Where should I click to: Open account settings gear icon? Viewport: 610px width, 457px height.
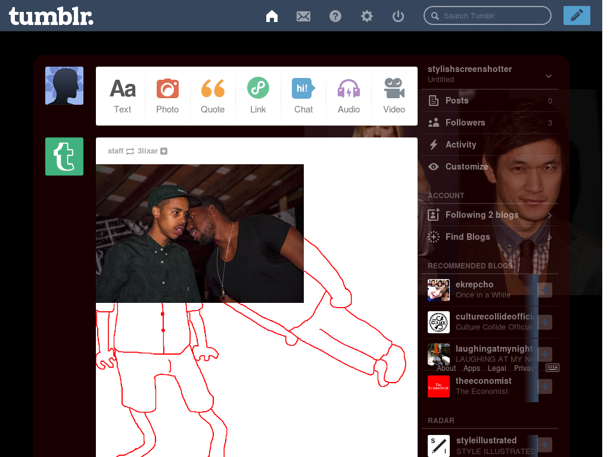(366, 16)
